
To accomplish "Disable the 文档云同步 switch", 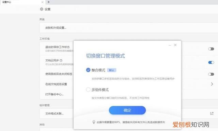I will 211,62.
